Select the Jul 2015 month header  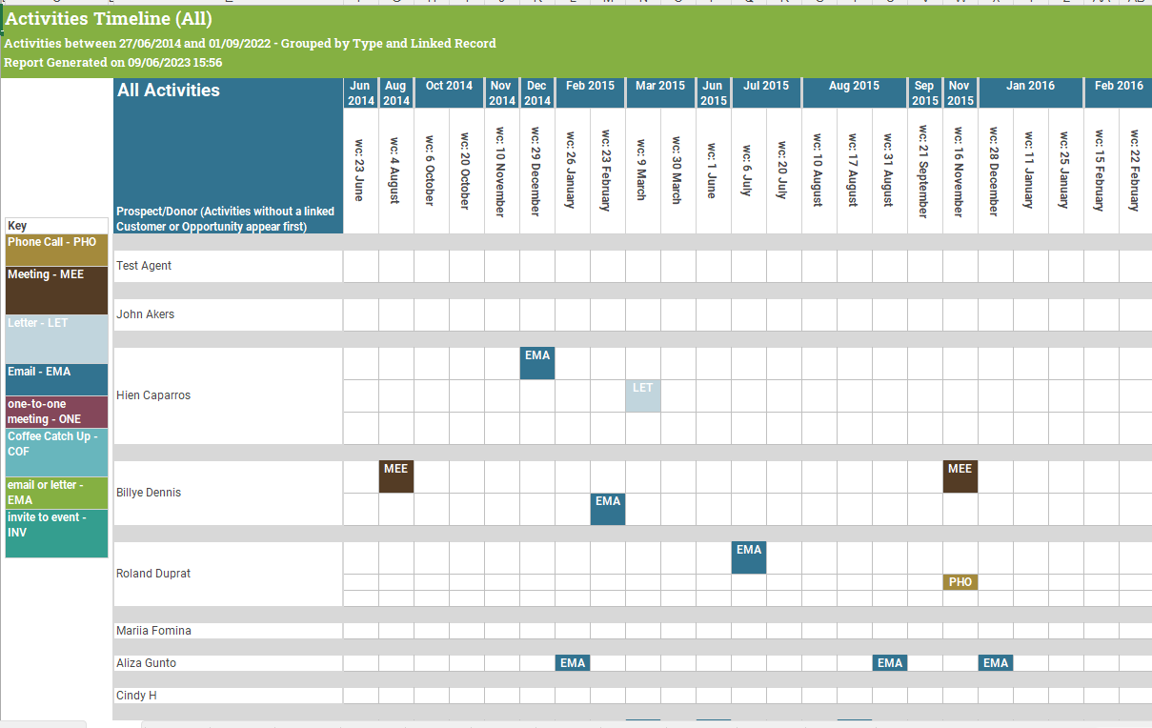(766, 93)
